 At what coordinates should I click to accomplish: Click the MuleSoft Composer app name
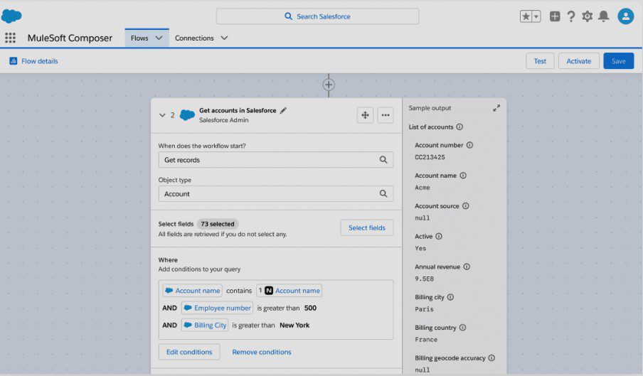pyautogui.click(x=70, y=38)
